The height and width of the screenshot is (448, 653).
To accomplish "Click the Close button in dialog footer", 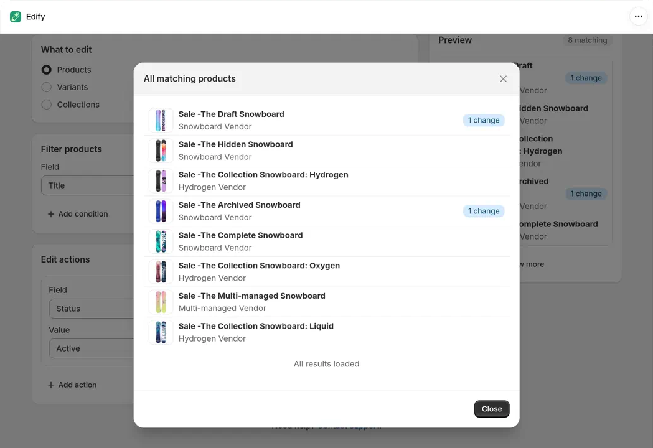I will 491,409.
